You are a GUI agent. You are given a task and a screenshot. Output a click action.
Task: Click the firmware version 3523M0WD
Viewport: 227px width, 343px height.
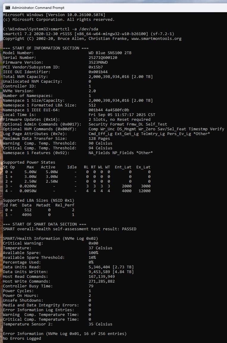coord(98,62)
